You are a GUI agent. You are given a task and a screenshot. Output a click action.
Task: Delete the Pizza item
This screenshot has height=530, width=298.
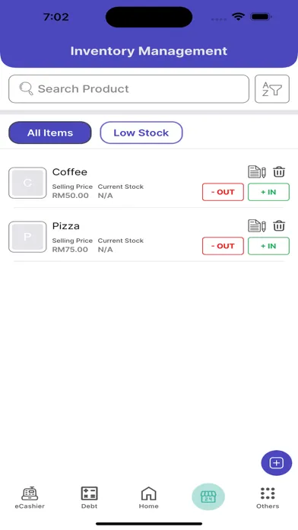(x=279, y=226)
